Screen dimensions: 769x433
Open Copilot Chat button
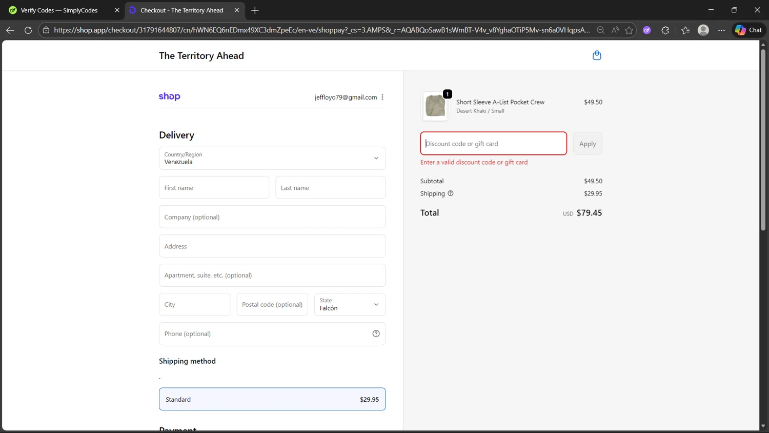(x=748, y=30)
